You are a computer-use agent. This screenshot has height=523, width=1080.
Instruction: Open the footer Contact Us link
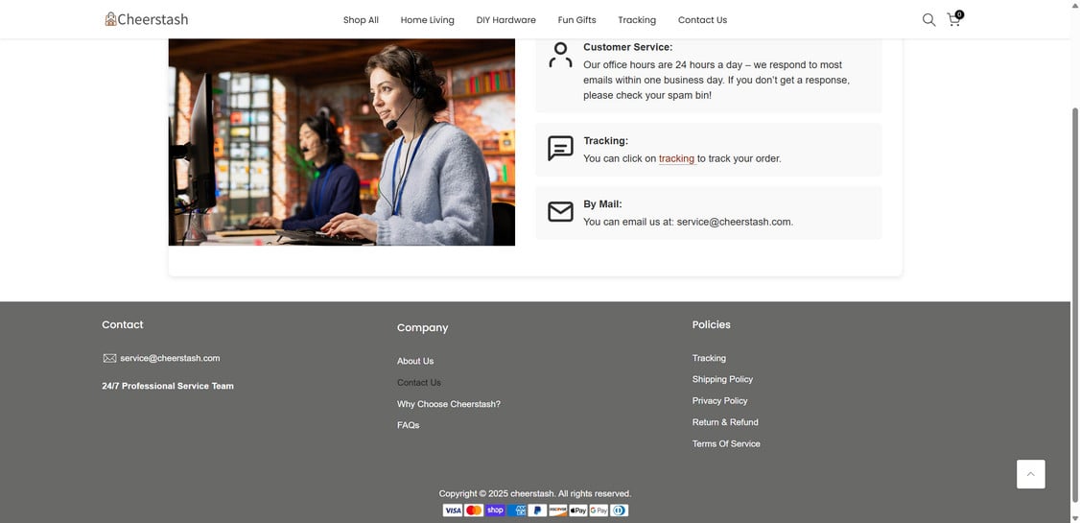coord(419,383)
